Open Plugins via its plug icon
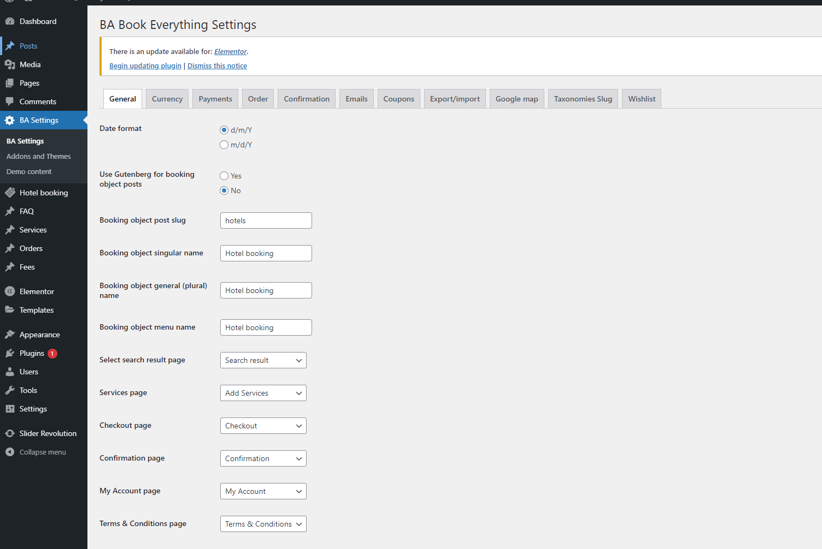The height and width of the screenshot is (549, 822). (10, 353)
